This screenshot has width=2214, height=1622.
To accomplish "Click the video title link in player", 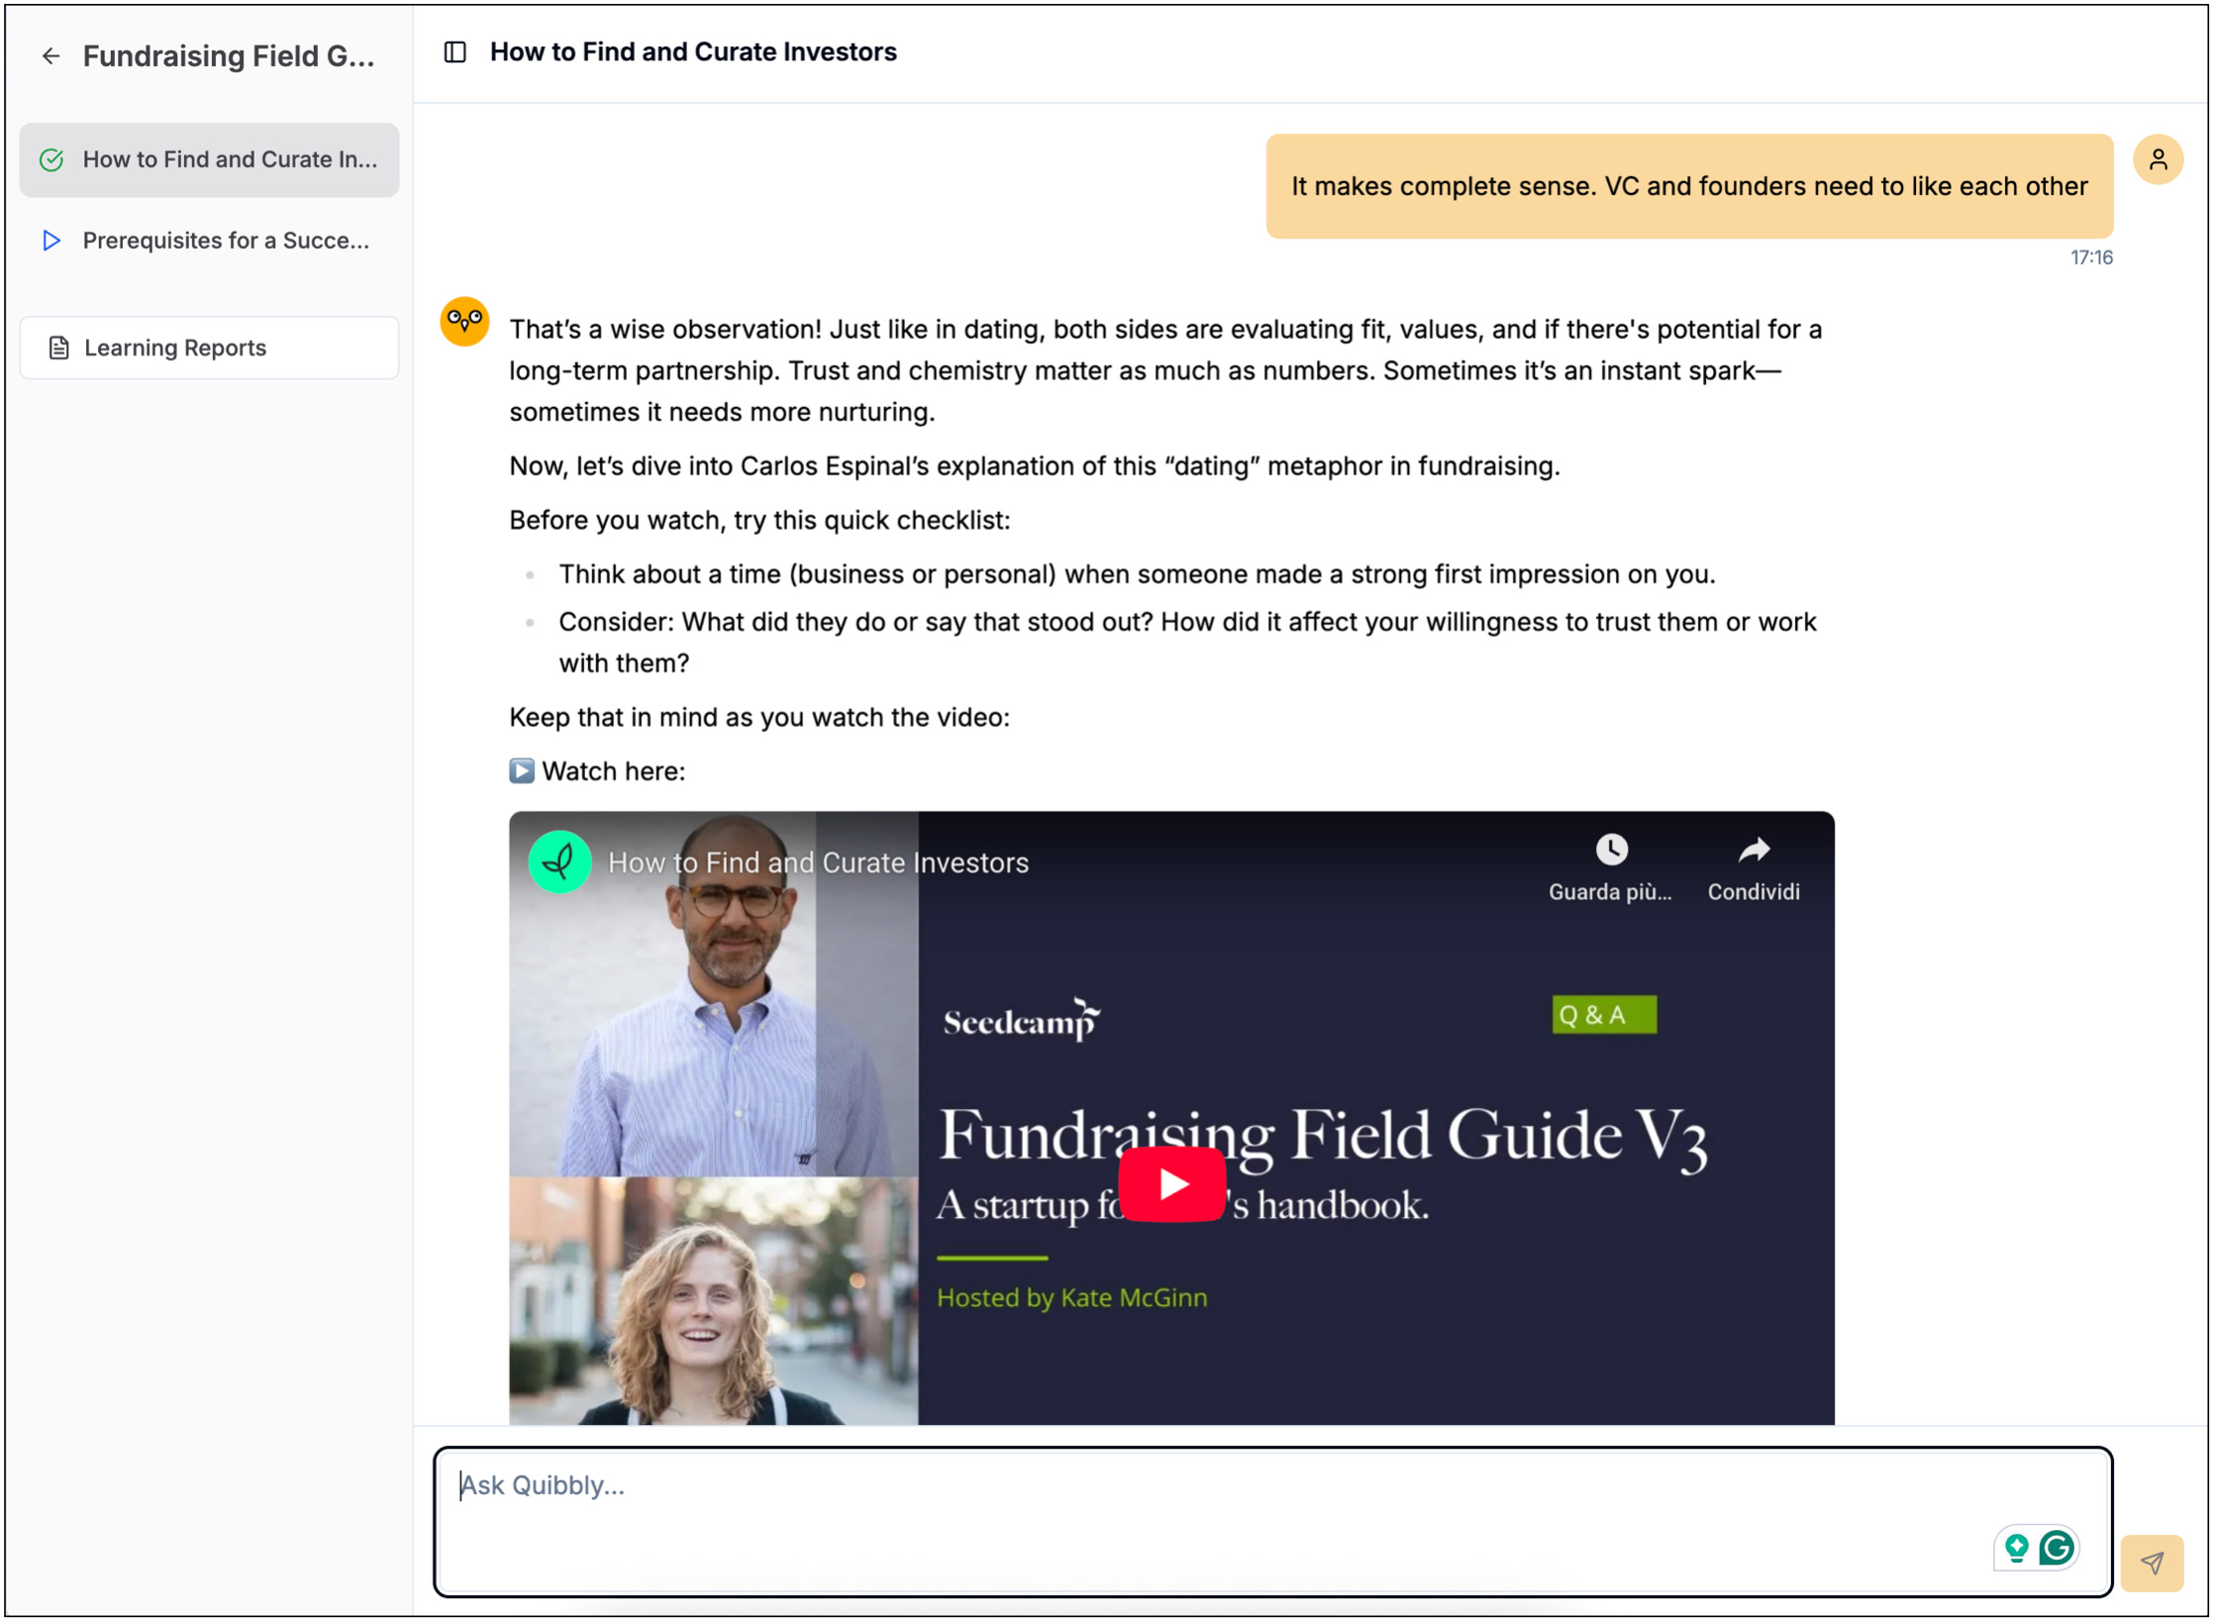I will pyautogui.click(x=818, y=862).
